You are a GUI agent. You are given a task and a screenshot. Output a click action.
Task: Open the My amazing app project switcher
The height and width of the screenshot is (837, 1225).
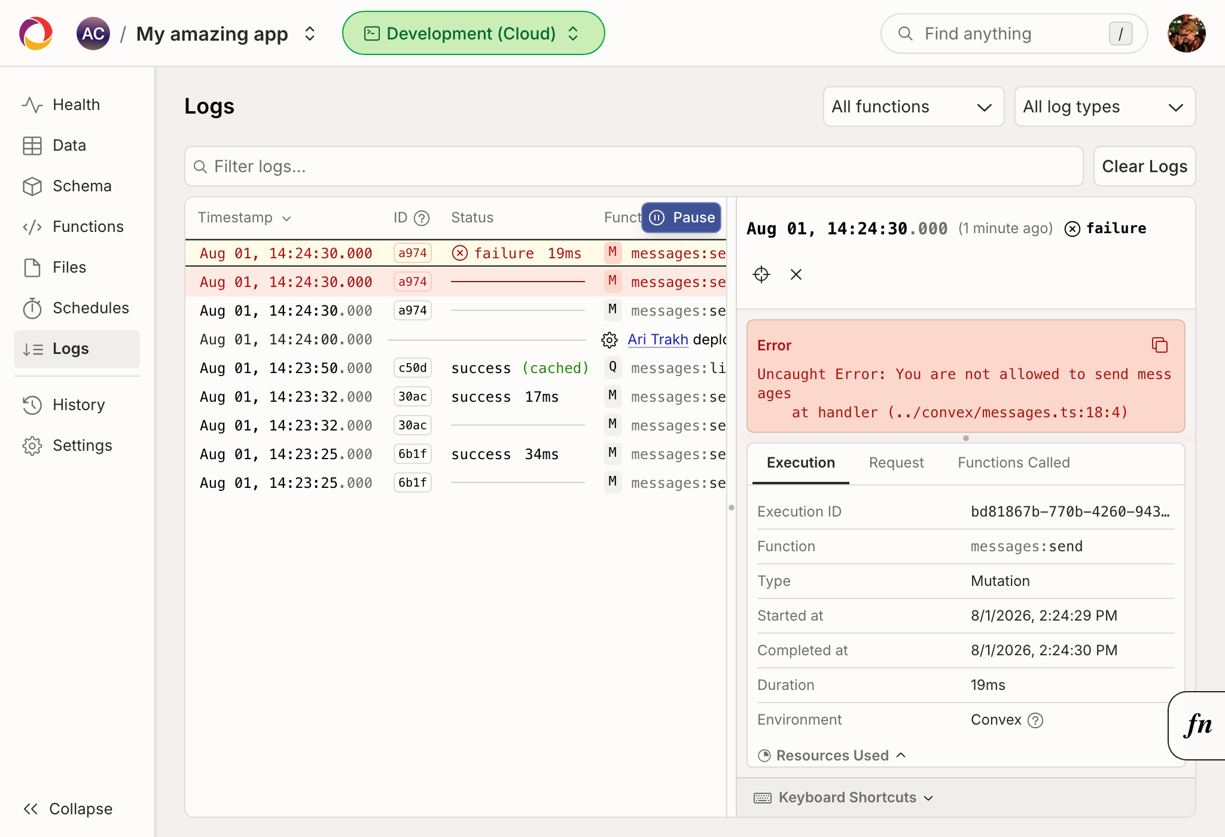[x=226, y=33]
